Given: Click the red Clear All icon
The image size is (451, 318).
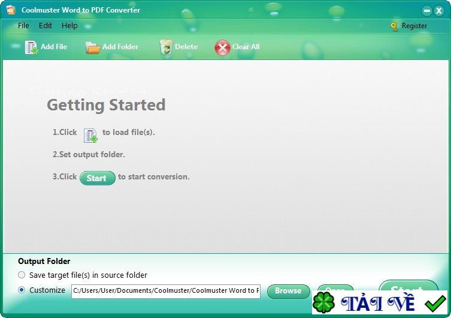Looking at the screenshot, I should click(222, 47).
